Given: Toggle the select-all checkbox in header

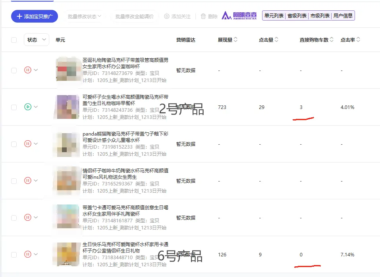Looking at the screenshot, I should [14, 40].
